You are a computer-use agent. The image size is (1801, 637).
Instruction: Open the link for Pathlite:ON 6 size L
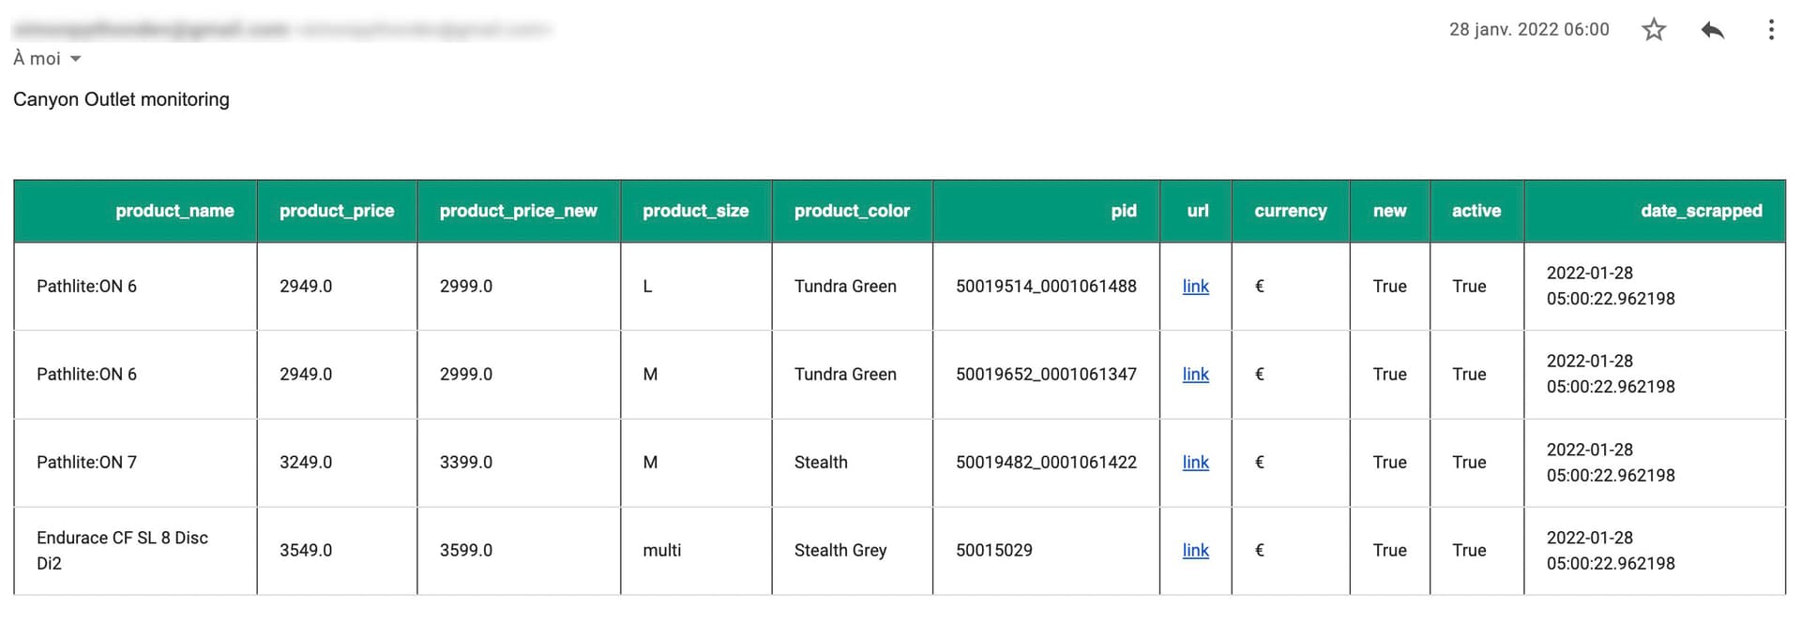[x=1195, y=286]
